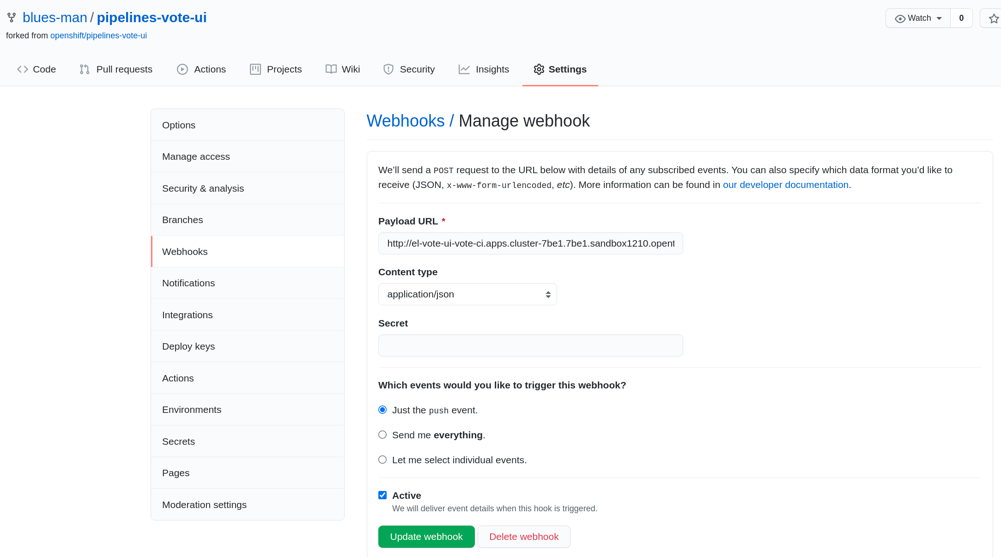Click the Payload URL input field
Screen dimensions: 1001x557
(531, 243)
